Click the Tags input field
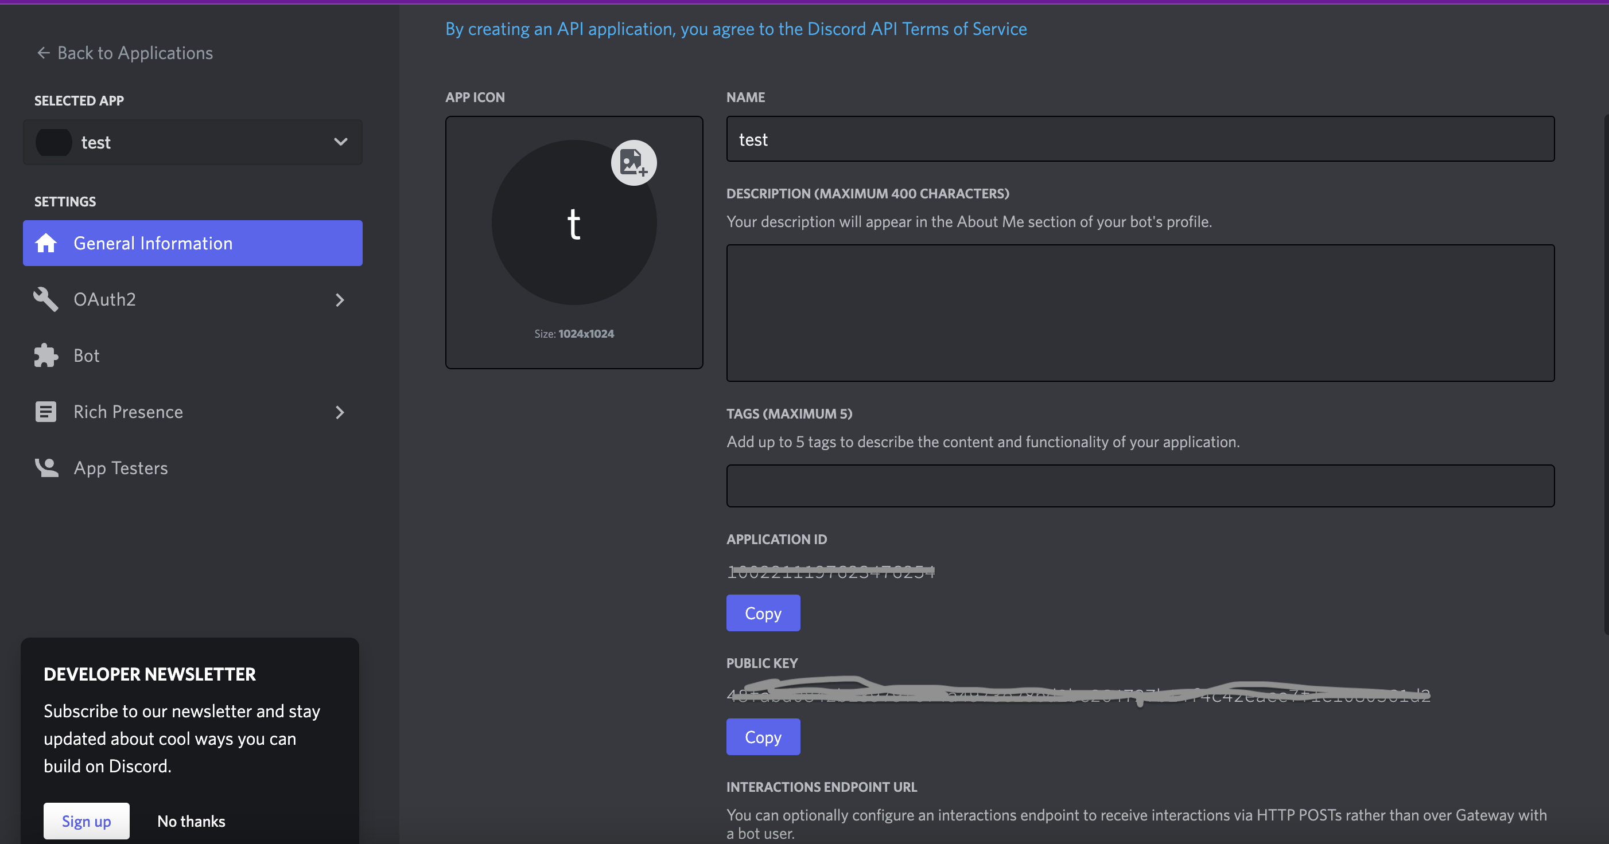 point(1140,486)
